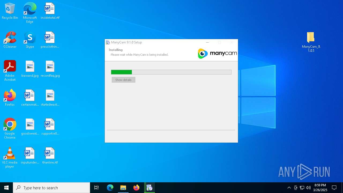Launch Microsoft Edge from the desktop
343x193 pixels.
[30, 13]
